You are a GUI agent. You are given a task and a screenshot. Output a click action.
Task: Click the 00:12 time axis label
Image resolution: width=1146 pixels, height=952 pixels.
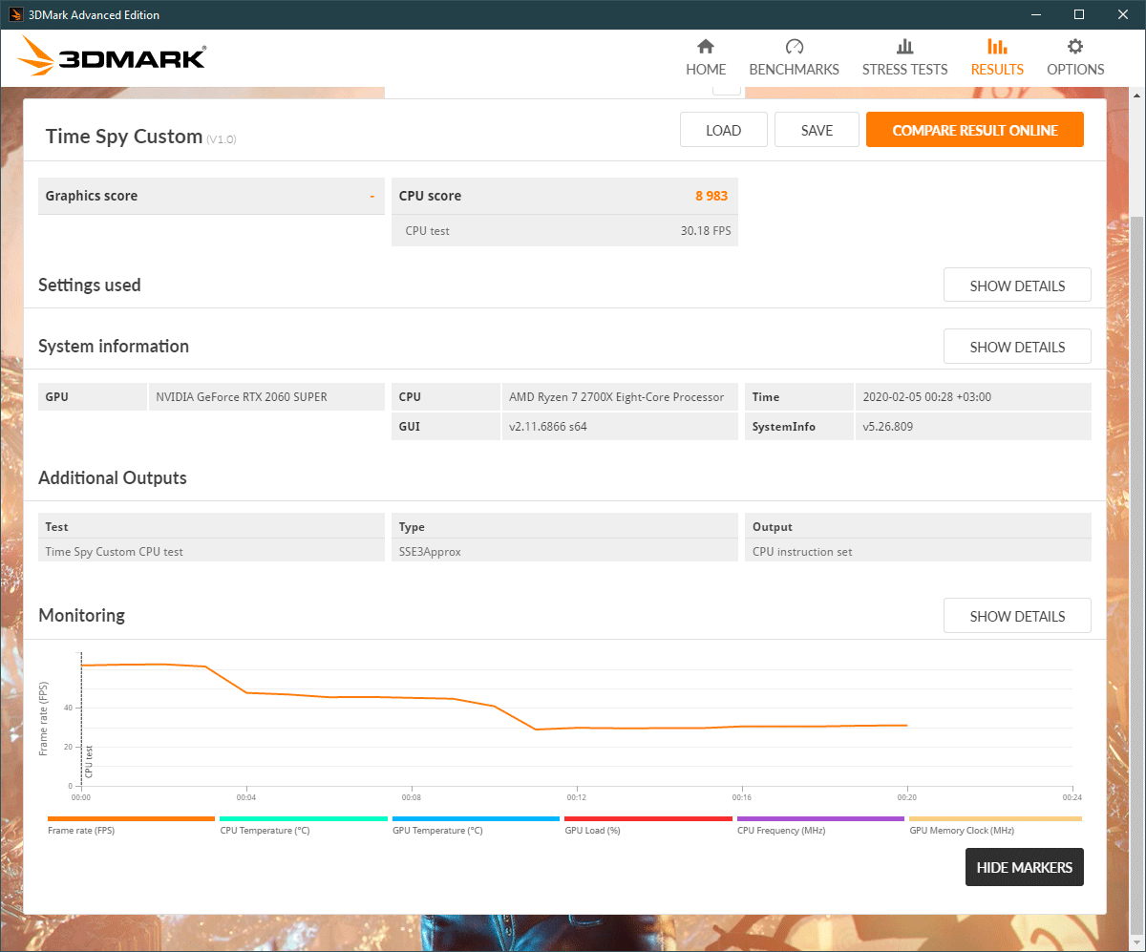(576, 796)
